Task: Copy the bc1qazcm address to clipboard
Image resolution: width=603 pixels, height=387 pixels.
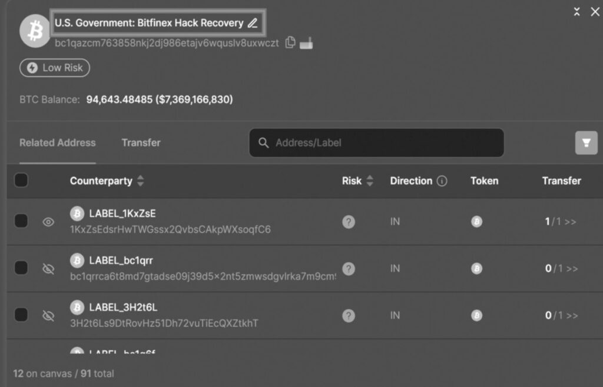Action: pyautogui.click(x=290, y=42)
